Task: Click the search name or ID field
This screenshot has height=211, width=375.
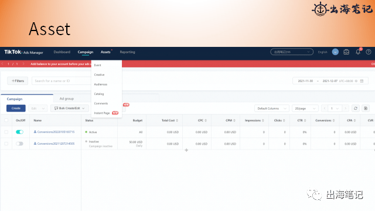Action: click(62, 81)
